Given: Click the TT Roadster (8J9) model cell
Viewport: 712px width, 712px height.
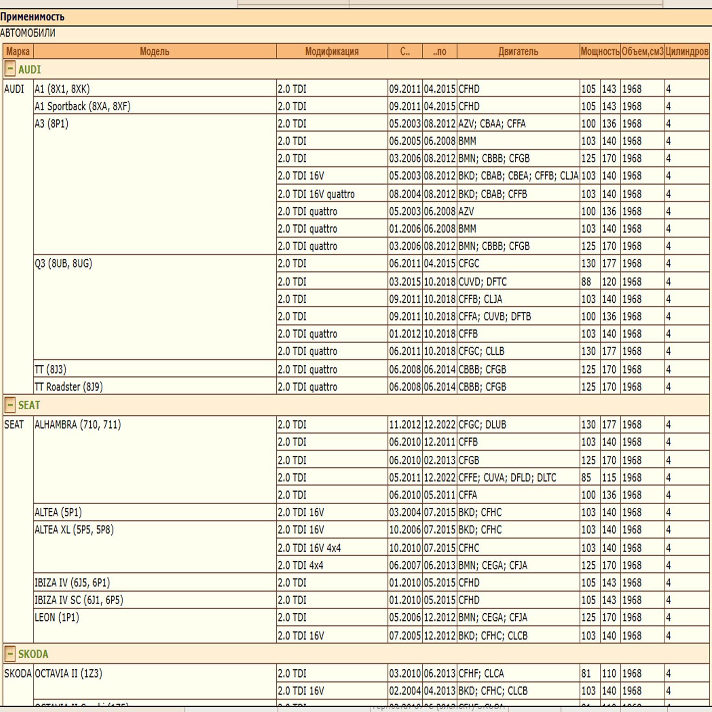Looking at the screenshot, I should (69, 387).
